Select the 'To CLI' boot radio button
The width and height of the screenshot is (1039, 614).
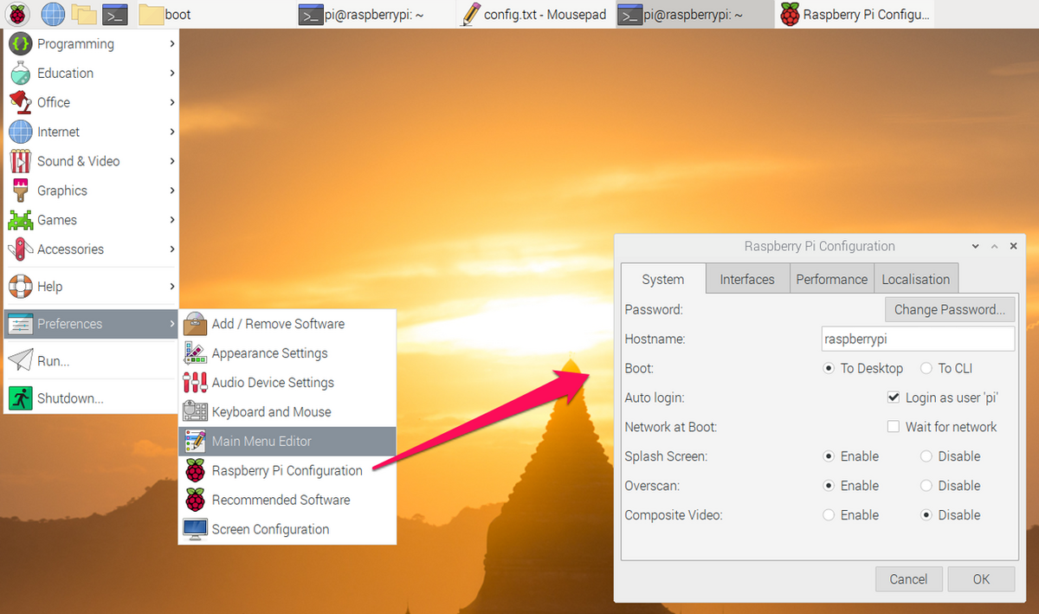[x=926, y=368]
